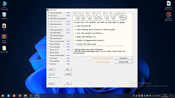Select the Корзина recycle bin icon
This screenshot has width=175, height=98.
(4, 16)
